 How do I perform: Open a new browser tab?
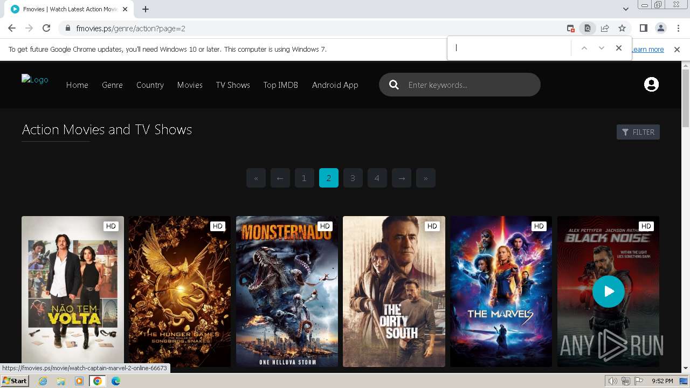146,9
